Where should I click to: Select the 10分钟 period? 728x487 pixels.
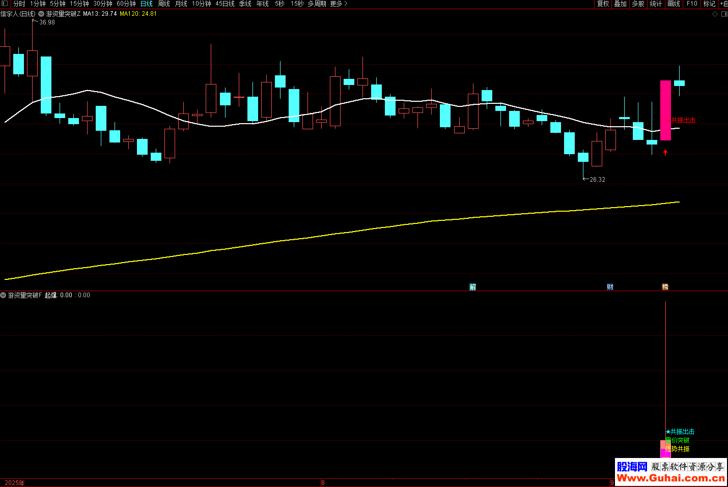[202, 4]
